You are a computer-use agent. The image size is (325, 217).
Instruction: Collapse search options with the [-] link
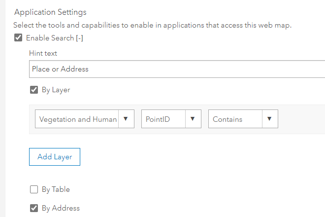click(x=79, y=38)
